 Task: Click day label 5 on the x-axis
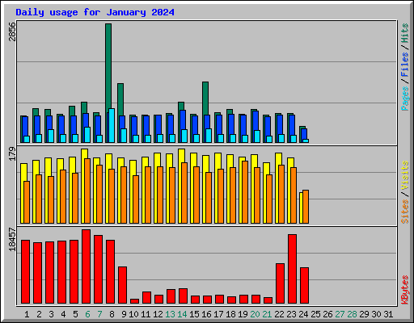pyautogui.click(x=75, y=314)
